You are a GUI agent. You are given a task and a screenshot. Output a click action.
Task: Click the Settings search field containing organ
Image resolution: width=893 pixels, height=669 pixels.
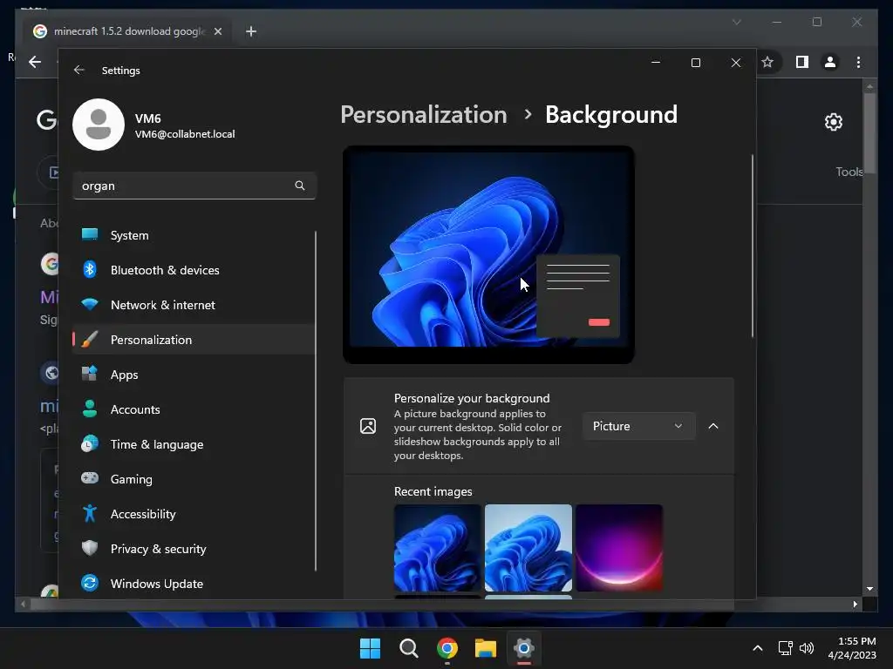[194, 186]
